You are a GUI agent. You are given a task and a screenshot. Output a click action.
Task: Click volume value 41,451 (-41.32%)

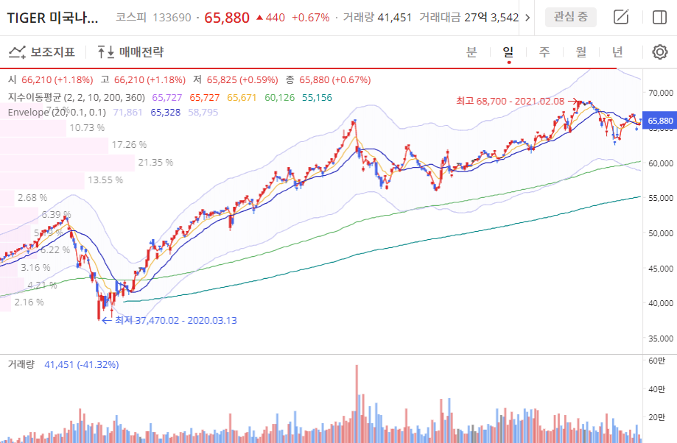pyautogui.click(x=82, y=364)
